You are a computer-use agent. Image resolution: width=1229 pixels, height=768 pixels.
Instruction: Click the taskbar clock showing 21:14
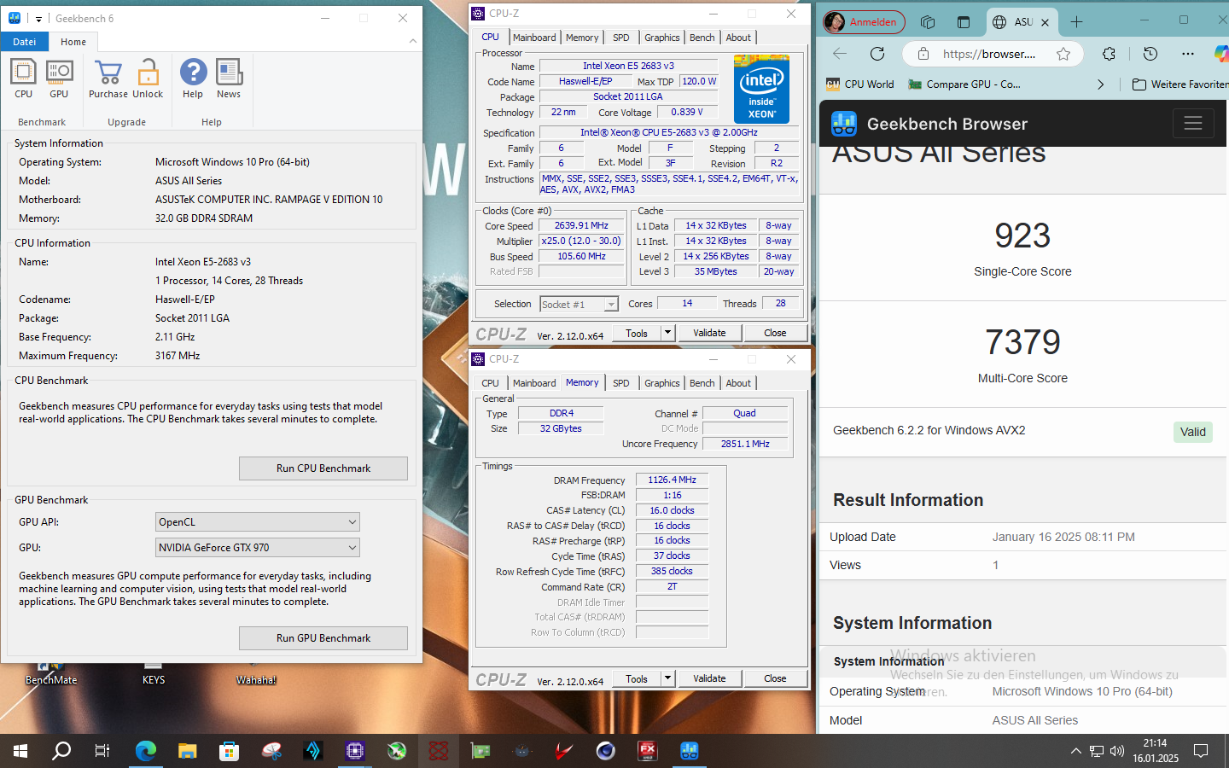pyautogui.click(x=1156, y=751)
